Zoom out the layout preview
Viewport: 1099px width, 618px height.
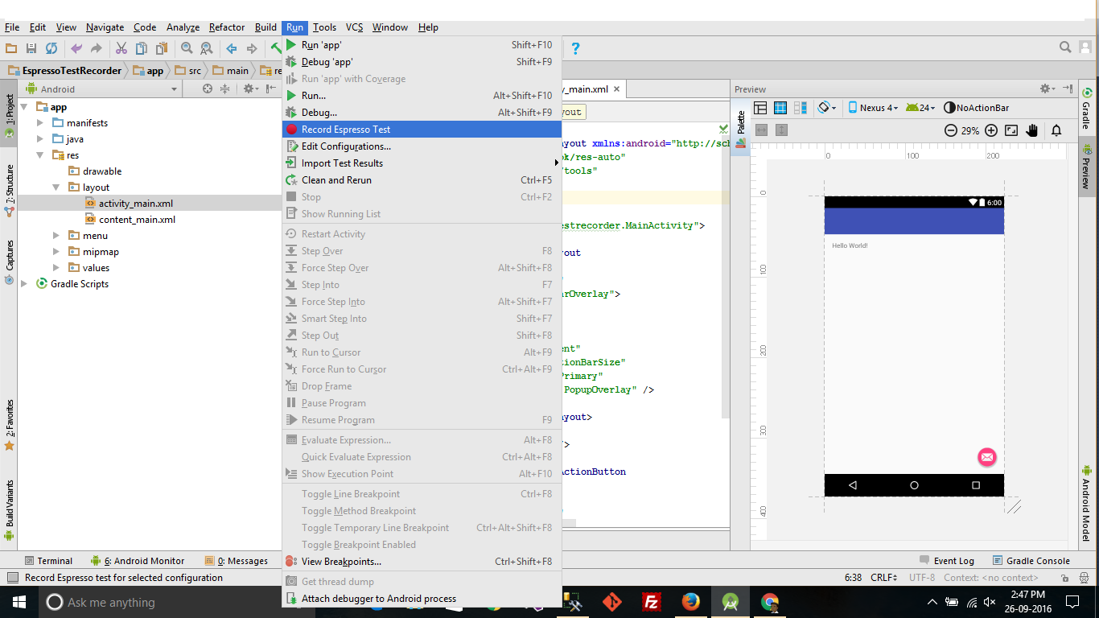tap(951, 130)
